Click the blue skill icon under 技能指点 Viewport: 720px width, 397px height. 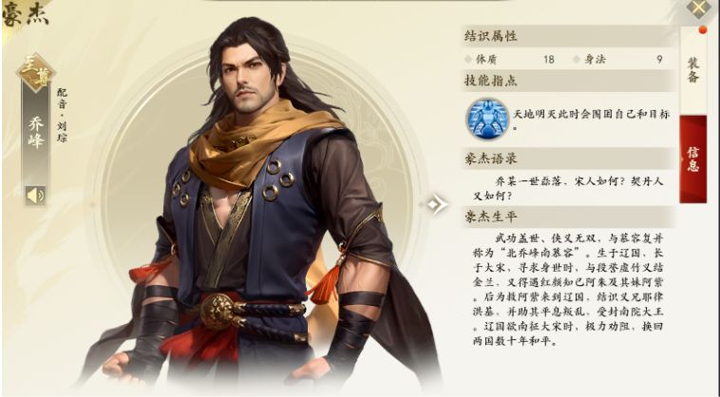[x=487, y=119]
